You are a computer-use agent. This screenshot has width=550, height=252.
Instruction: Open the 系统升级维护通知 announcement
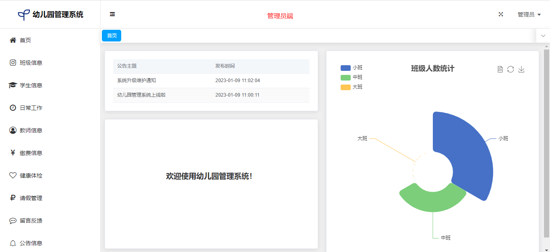point(136,81)
